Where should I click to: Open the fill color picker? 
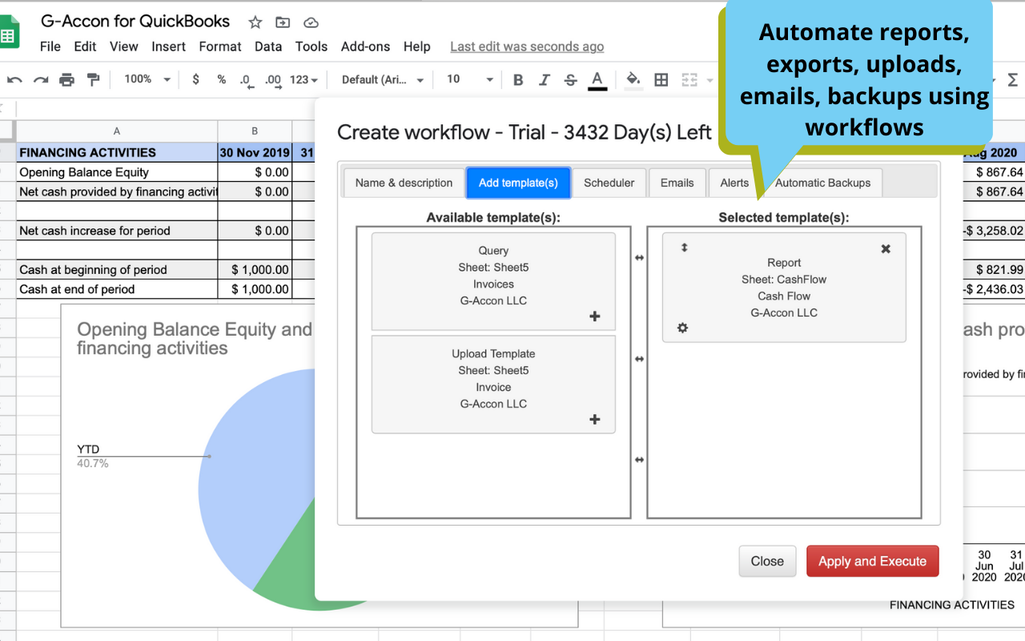[633, 79]
